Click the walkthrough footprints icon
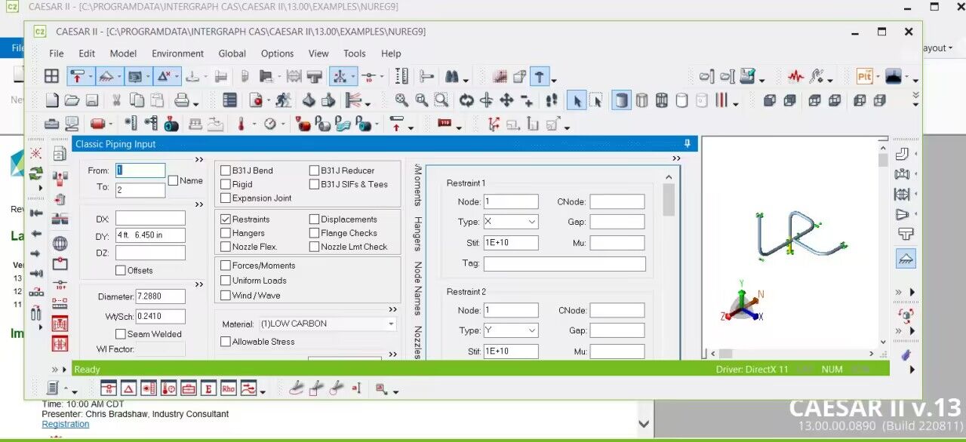This screenshot has width=966, height=442. 552,100
